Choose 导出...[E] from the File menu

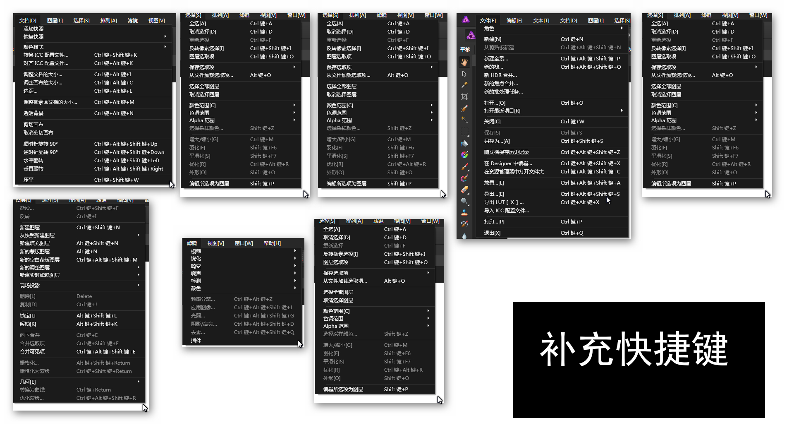[494, 194]
